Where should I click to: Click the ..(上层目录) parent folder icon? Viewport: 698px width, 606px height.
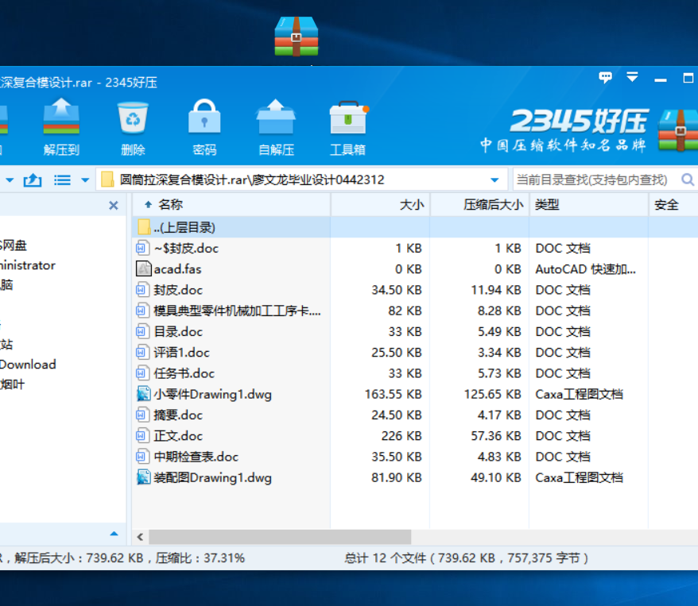pyautogui.click(x=143, y=226)
